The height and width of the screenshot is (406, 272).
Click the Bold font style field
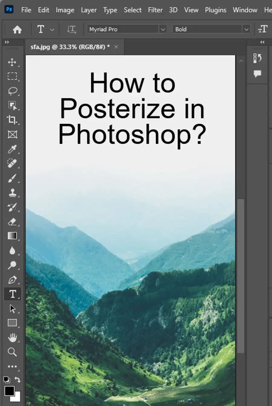(208, 29)
